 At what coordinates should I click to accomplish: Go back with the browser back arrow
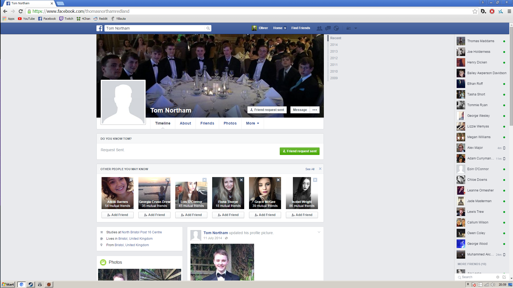tap(5, 11)
